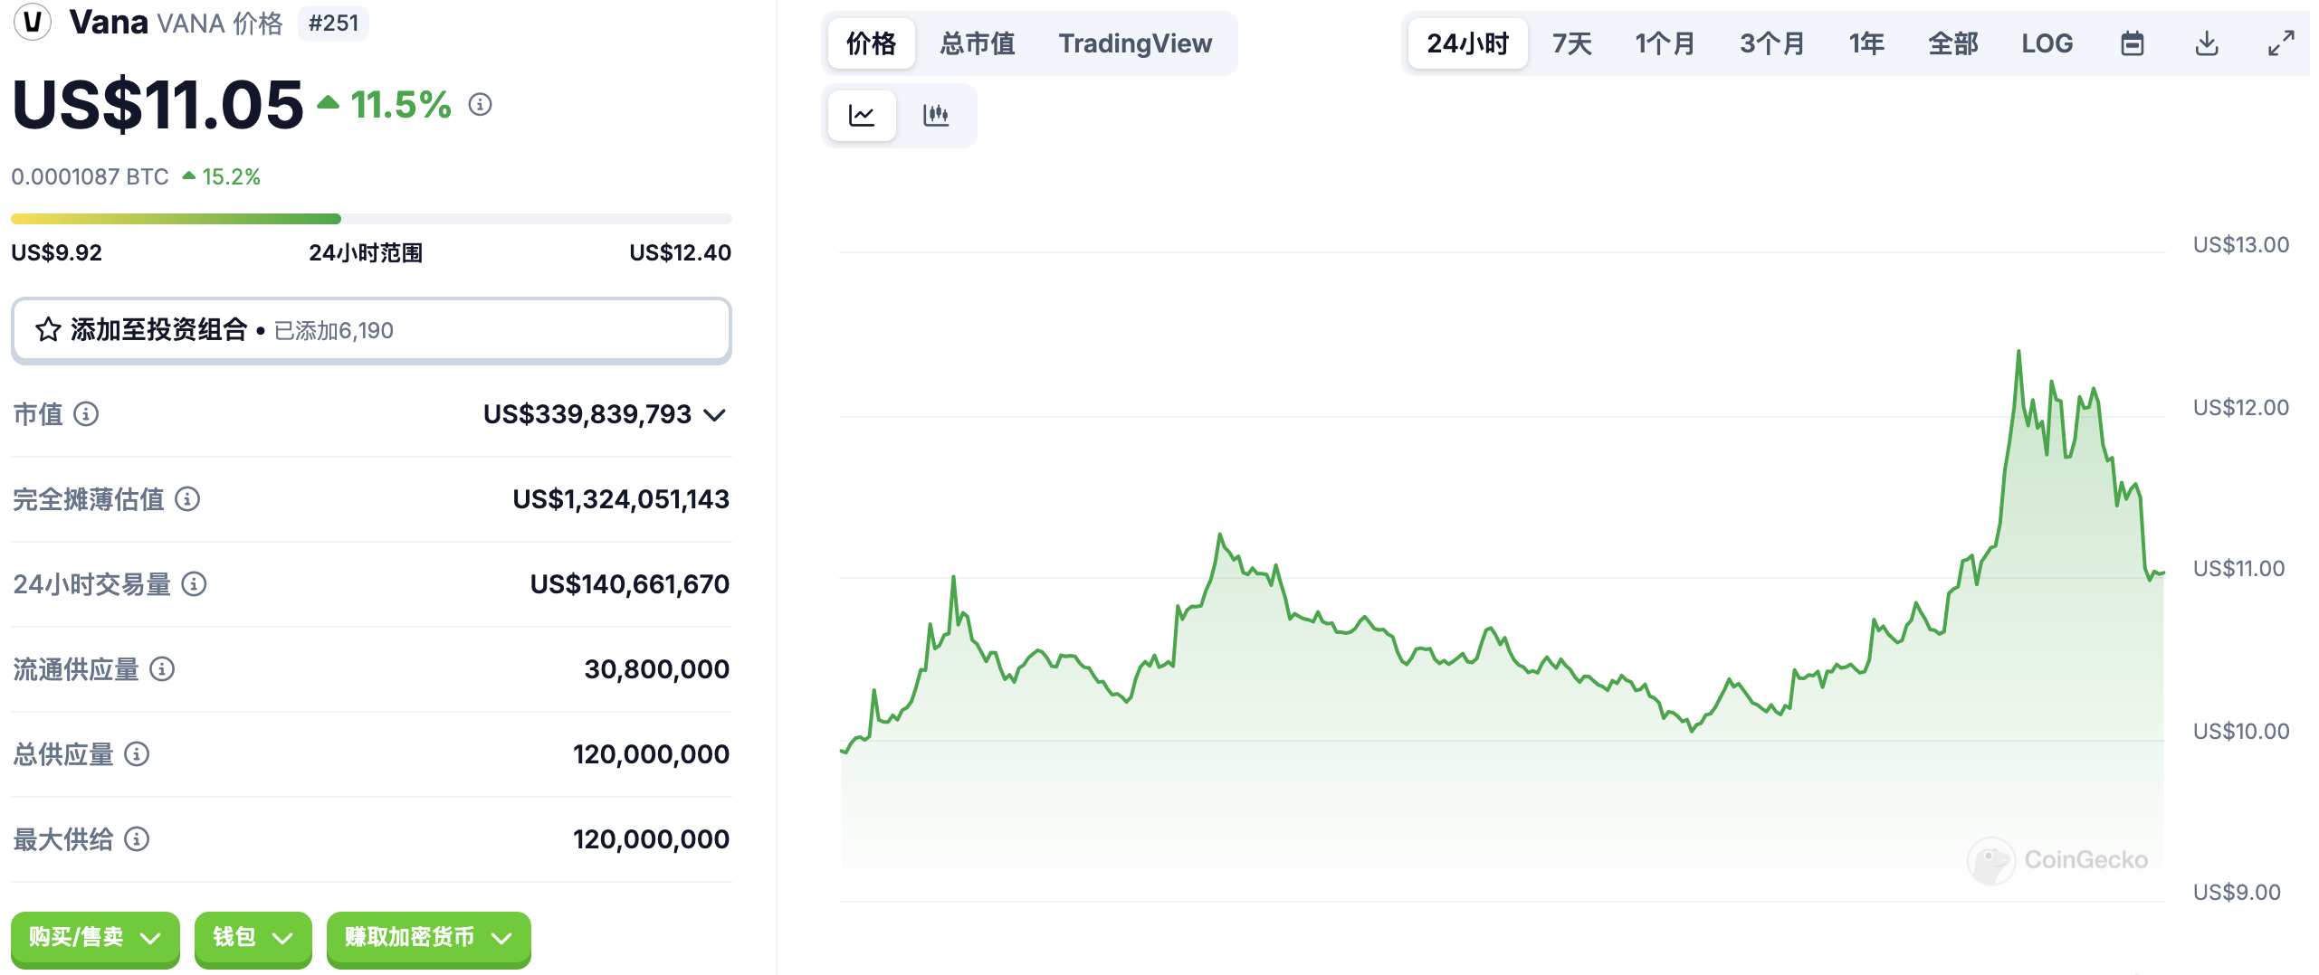The width and height of the screenshot is (2319, 975).
Task: Click info icon beside 完全摊薄估值
Action: click(x=187, y=499)
